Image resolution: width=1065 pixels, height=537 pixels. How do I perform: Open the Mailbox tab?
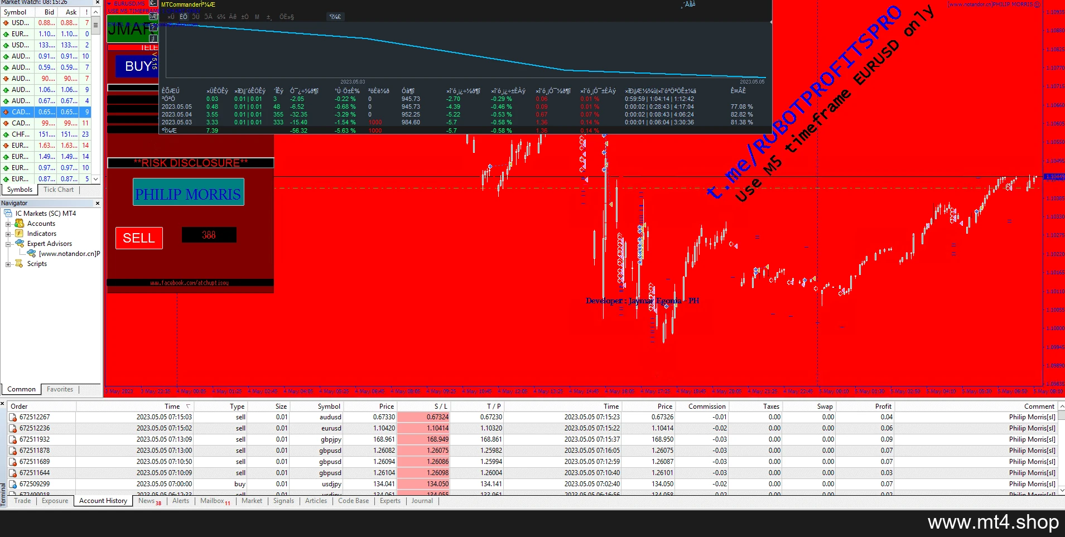point(215,501)
